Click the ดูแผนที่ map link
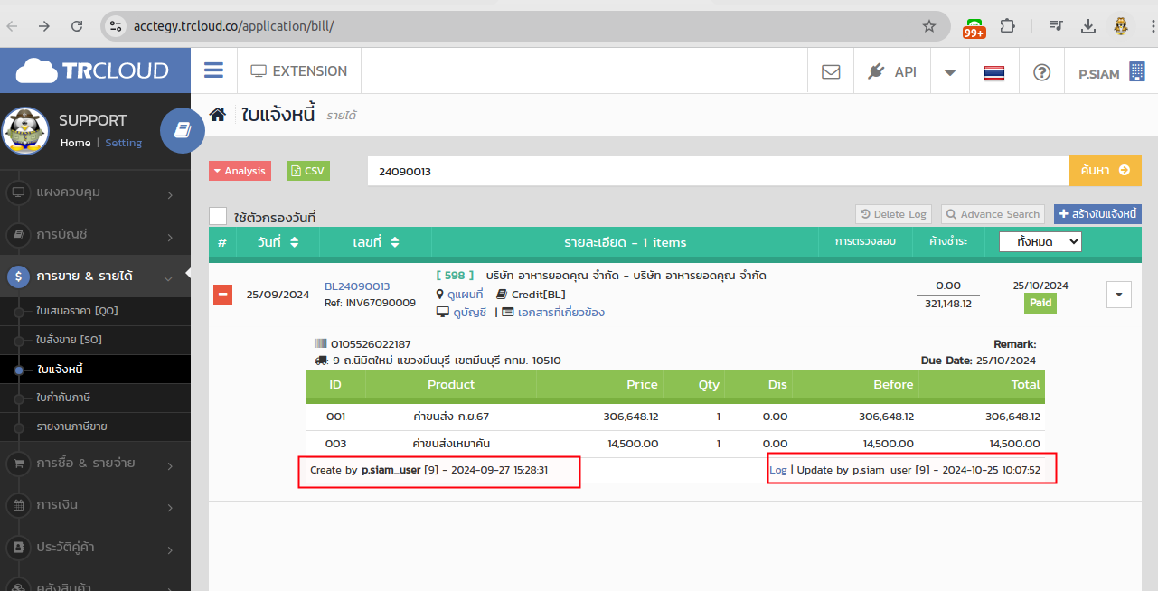 (466, 295)
